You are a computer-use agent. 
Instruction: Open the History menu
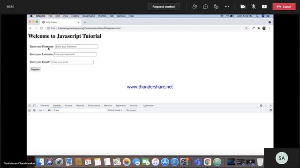[x=75, y=16]
